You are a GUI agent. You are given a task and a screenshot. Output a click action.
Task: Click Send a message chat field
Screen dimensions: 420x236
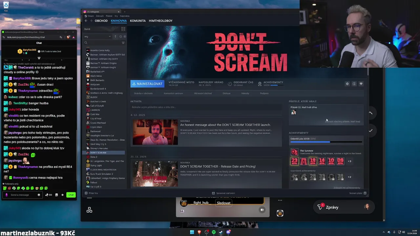tap(22, 195)
